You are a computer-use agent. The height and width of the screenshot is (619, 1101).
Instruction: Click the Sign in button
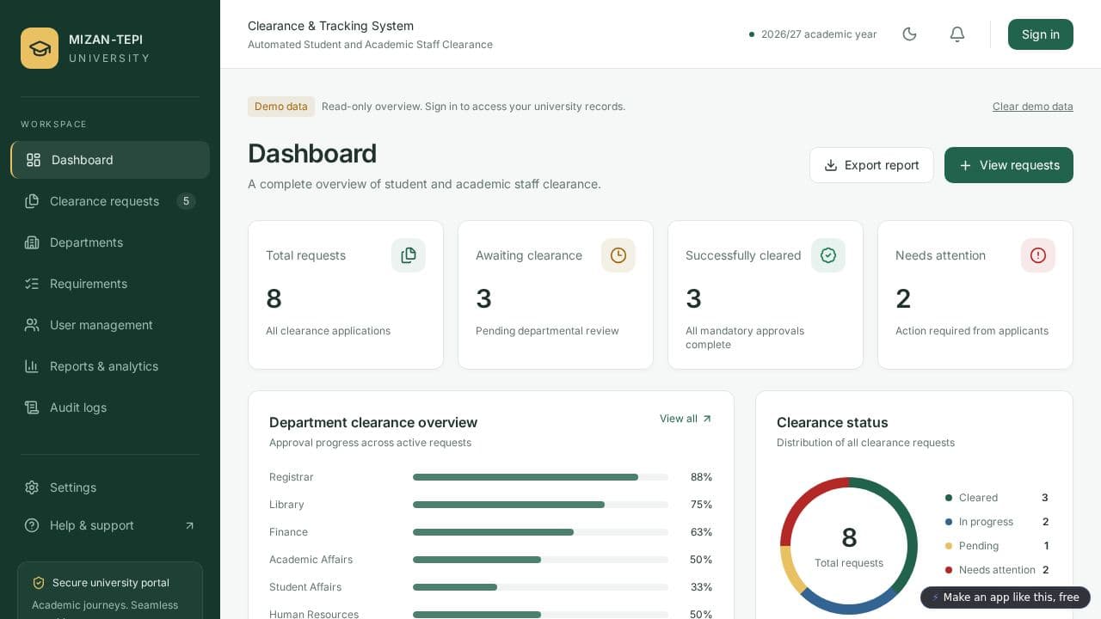tap(1041, 34)
